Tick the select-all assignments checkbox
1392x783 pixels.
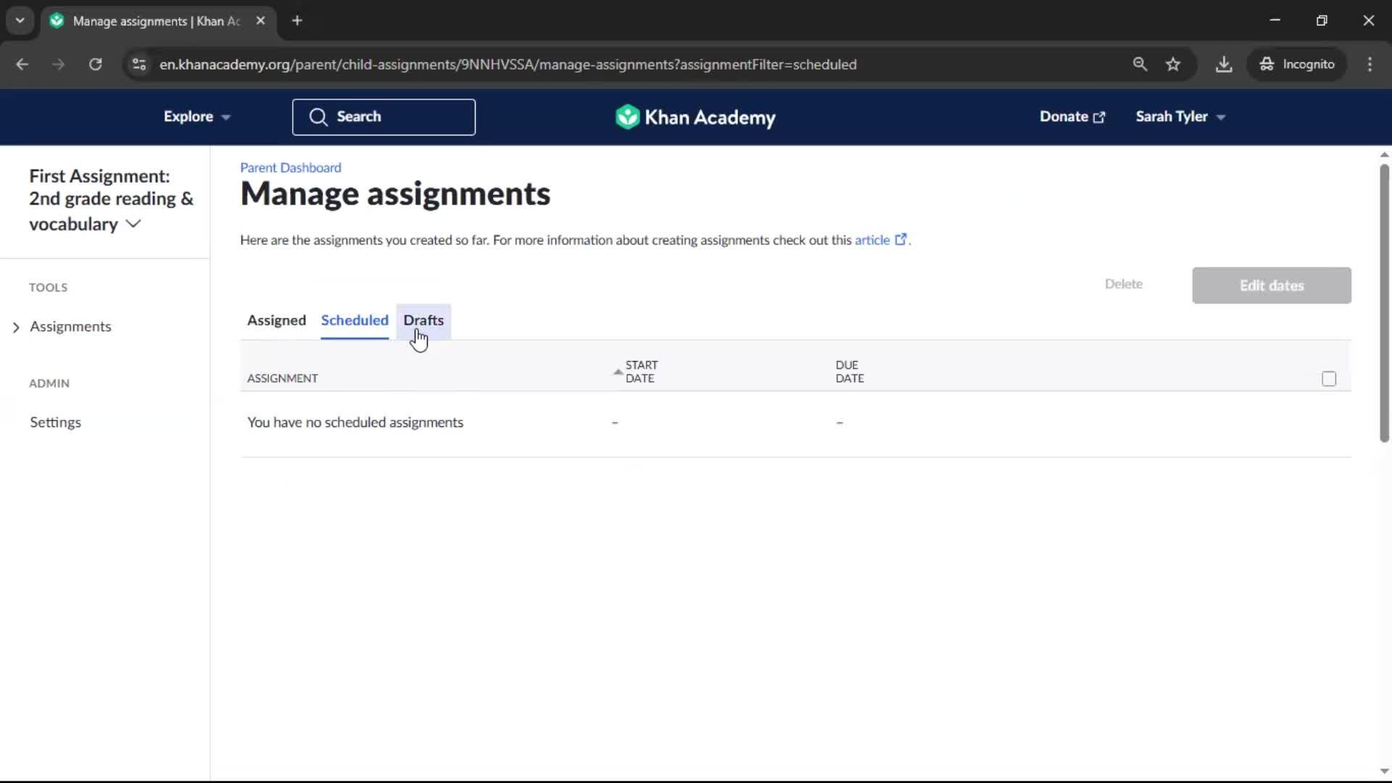click(x=1328, y=378)
